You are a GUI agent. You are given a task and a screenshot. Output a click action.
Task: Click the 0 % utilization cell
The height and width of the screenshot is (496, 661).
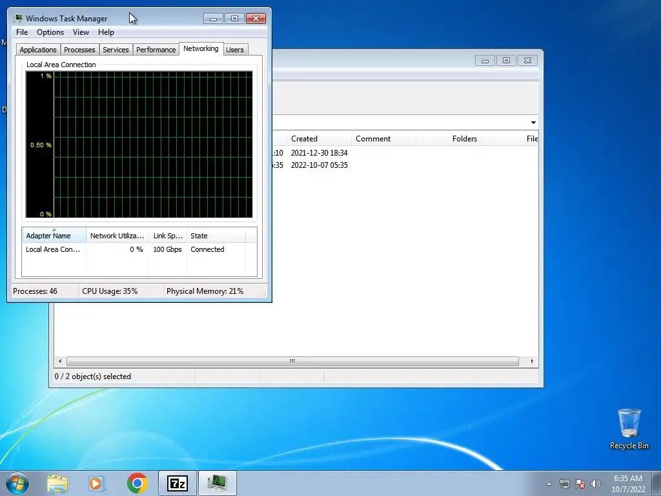[x=136, y=249]
